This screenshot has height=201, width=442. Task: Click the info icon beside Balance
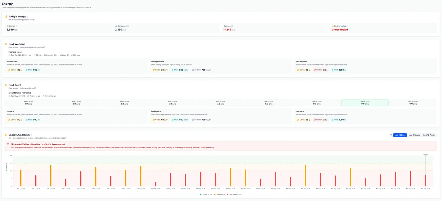coord(232,26)
